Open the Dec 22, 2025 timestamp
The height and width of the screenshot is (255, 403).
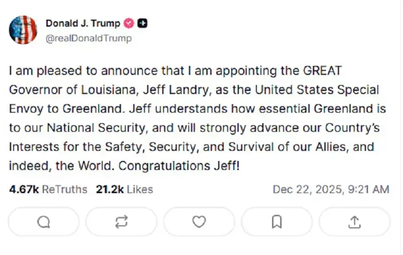(x=330, y=190)
